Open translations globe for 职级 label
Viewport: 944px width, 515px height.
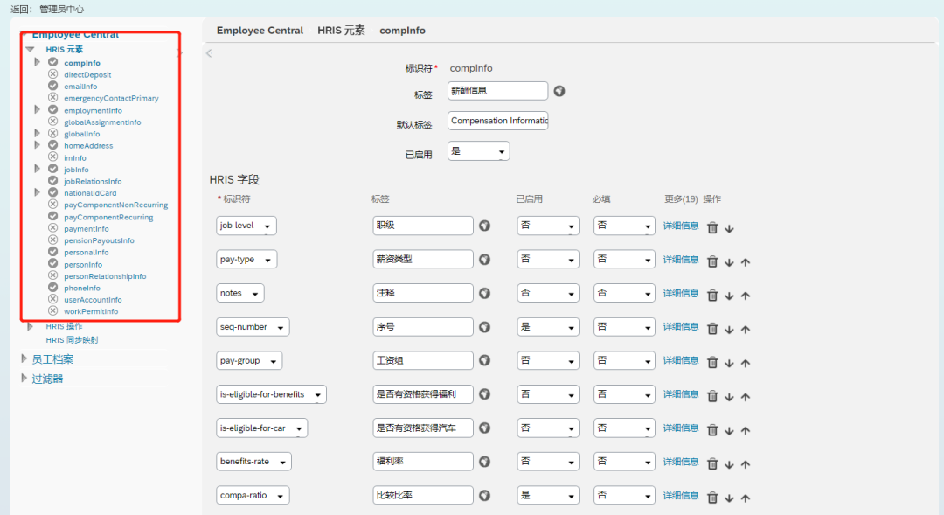pos(484,226)
